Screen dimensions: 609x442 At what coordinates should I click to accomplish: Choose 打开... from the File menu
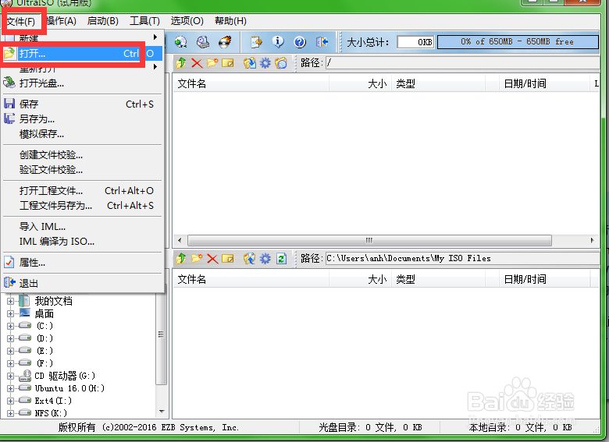point(81,54)
